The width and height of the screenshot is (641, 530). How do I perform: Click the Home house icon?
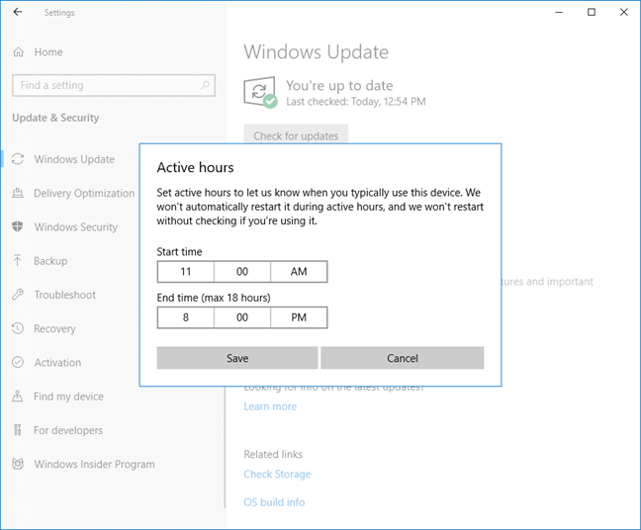point(19,52)
